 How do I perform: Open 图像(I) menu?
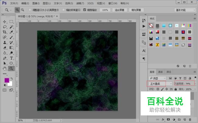(x=36, y=3)
